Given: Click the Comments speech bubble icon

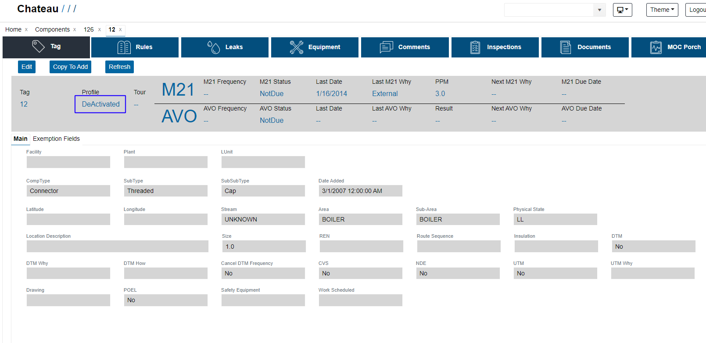Looking at the screenshot, I should [387, 47].
